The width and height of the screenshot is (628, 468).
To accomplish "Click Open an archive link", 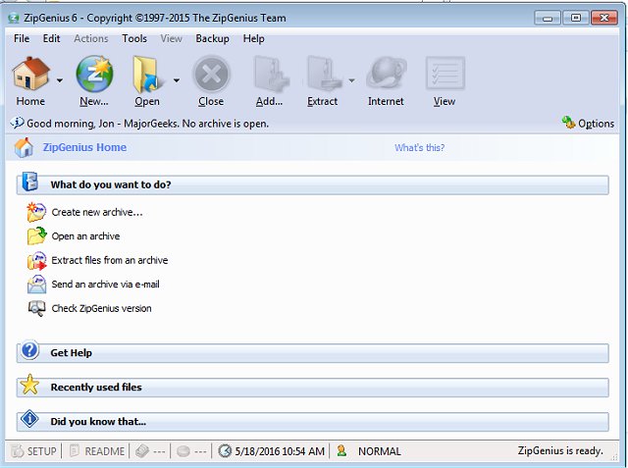I will click(85, 236).
